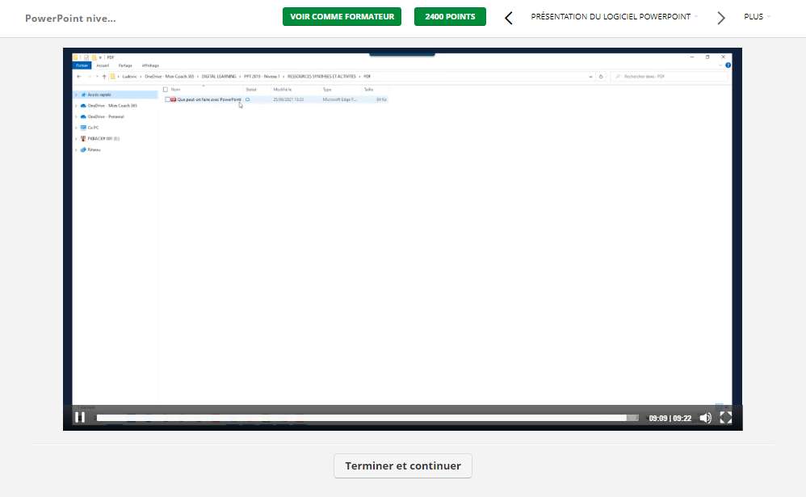The image size is (806, 497).
Task: Click the PDF icon of the file
Action: click(x=173, y=99)
